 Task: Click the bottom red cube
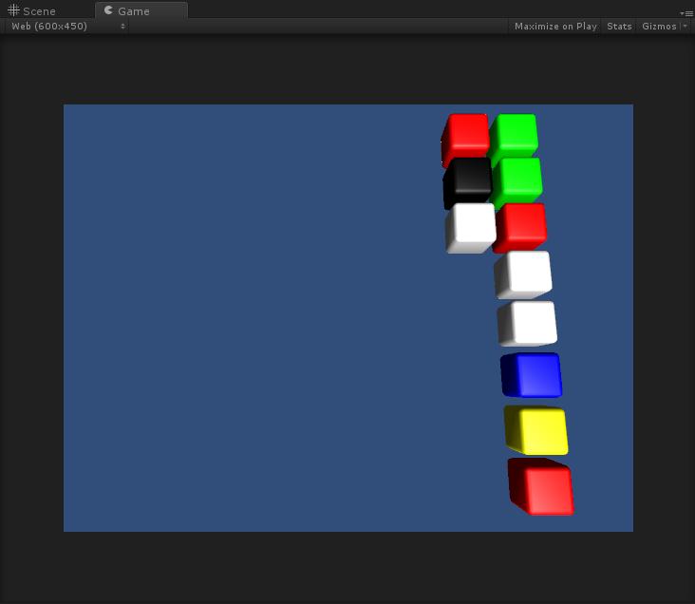pyautogui.click(x=541, y=486)
